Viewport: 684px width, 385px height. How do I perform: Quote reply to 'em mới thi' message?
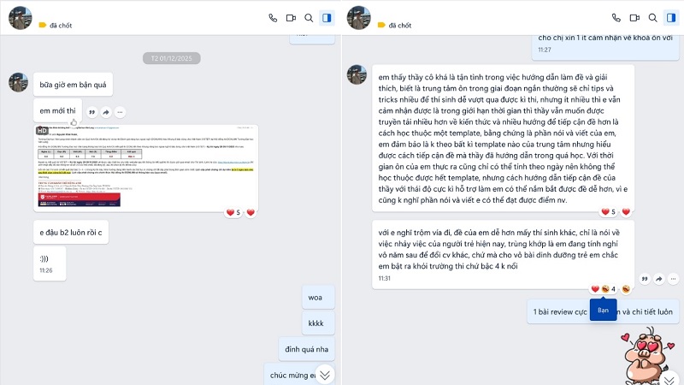click(91, 112)
